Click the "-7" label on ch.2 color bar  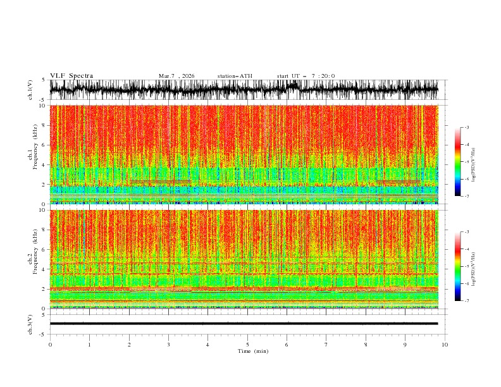click(x=466, y=300)
